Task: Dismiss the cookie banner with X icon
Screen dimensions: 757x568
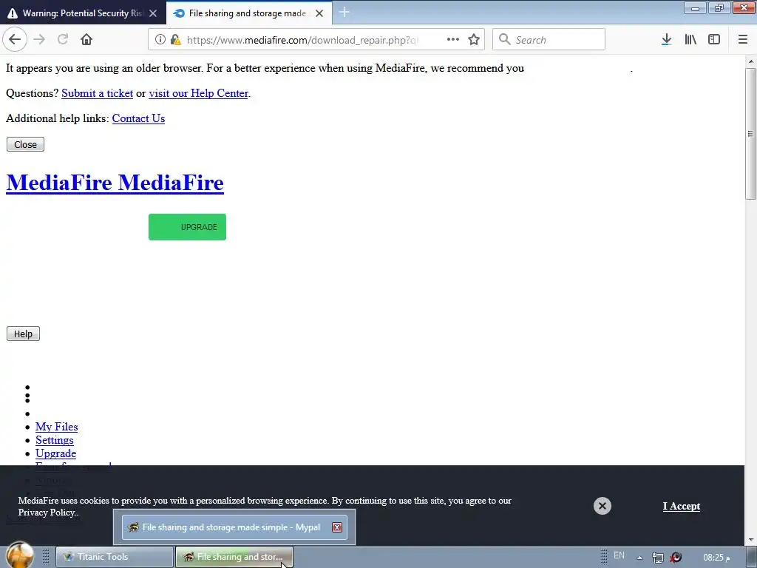Action: 602,506
